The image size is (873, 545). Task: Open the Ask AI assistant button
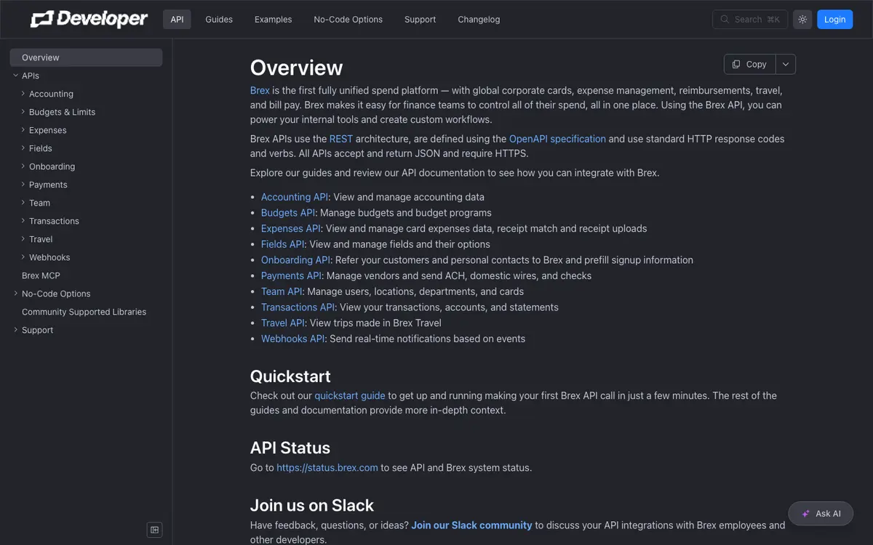(x=821, y=514)
